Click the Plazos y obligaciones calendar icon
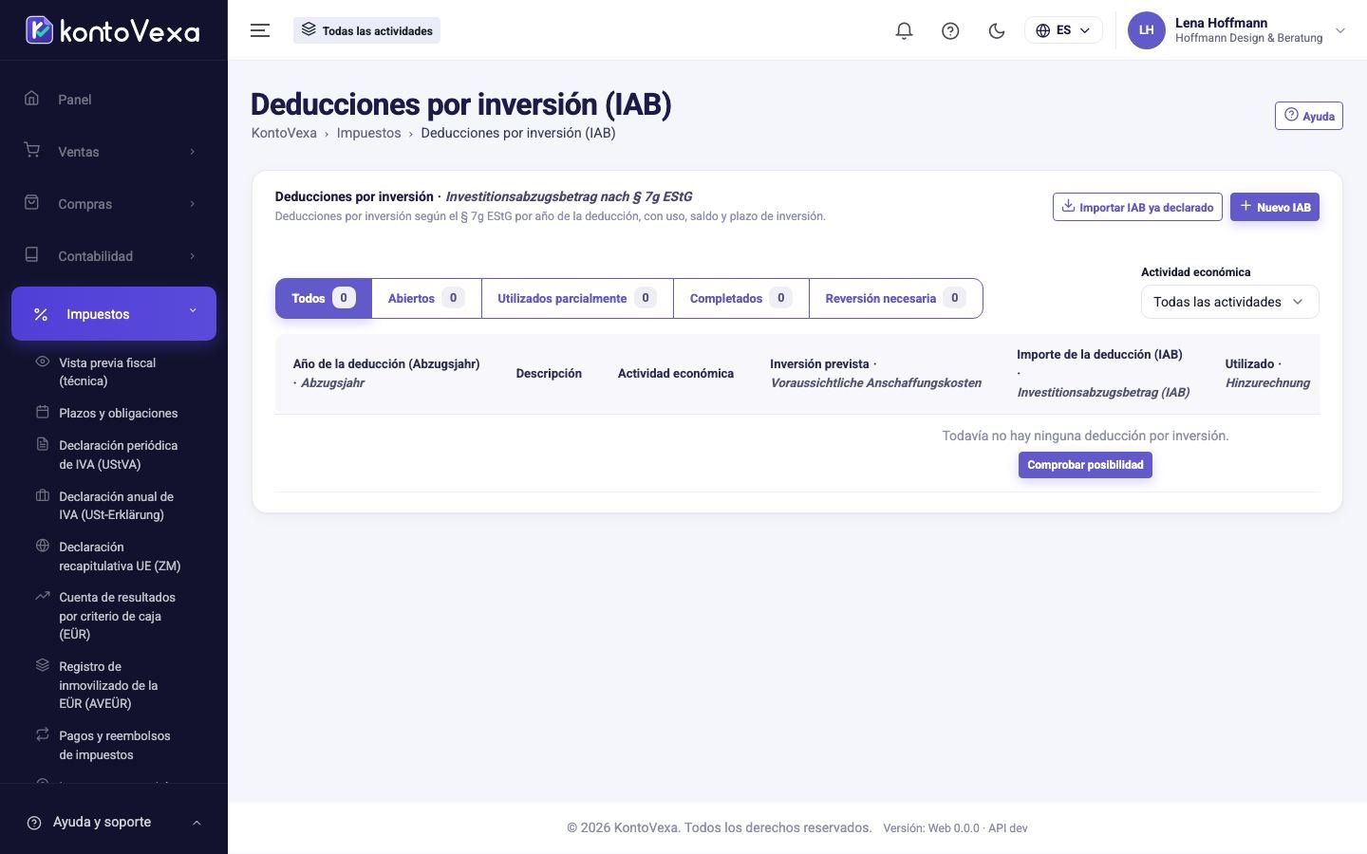 (x=43, y=412)
